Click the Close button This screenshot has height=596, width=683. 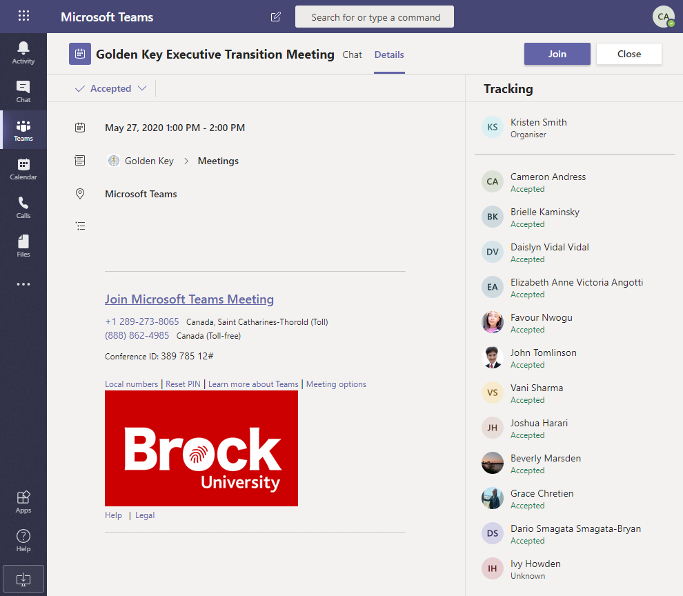pyautogui.click(x=628, y=54)
